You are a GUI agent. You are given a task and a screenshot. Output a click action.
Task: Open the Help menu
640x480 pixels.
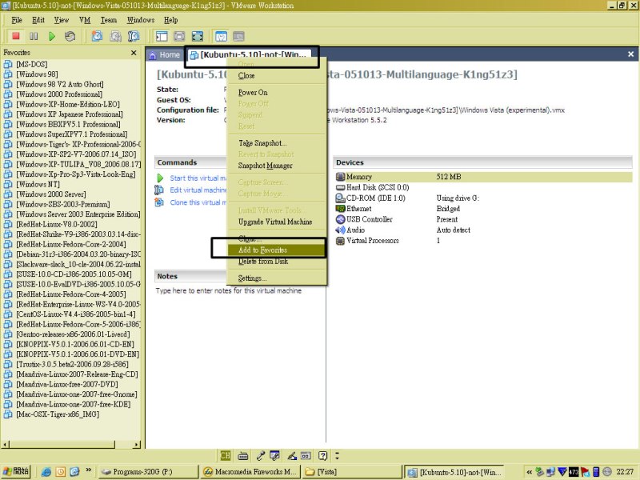pyautogui.click(x=170, y=20)
